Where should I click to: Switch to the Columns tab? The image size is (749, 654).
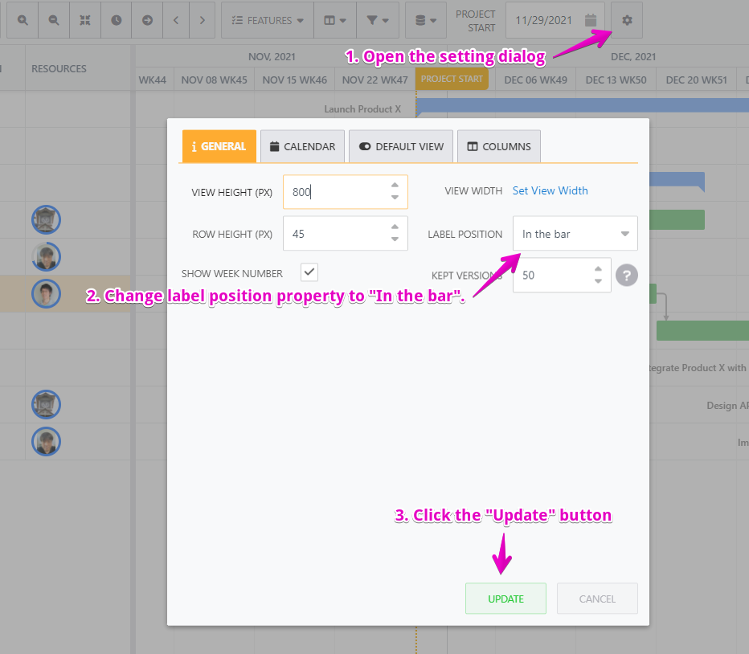pos(498,146)
